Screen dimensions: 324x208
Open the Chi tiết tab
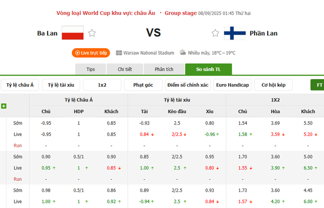point(125,69)
